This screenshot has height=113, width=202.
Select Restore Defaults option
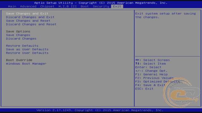22,46
